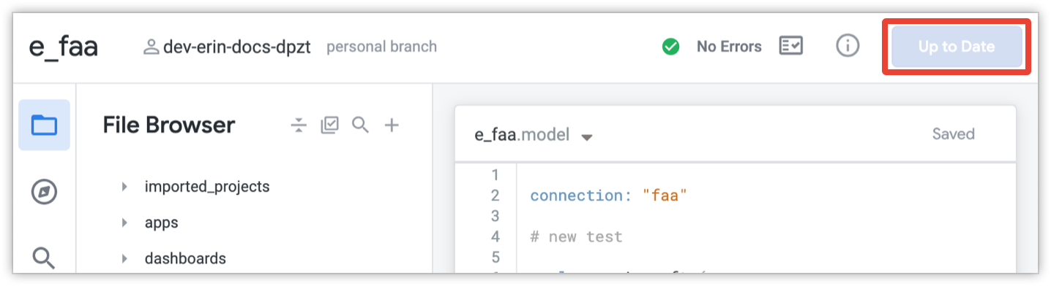The height and width of the screenshot is (286, 1051).
Task: Click the search magnifier in left sidebar
Action: pos(44,258)
